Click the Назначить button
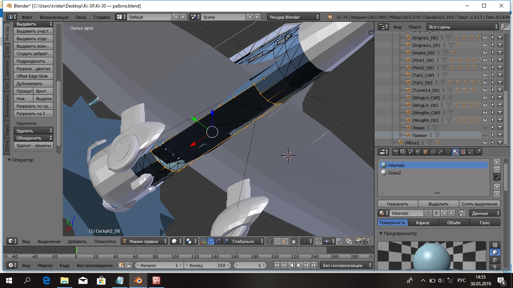The image size is (513, 288). click(x=398, y=204)
